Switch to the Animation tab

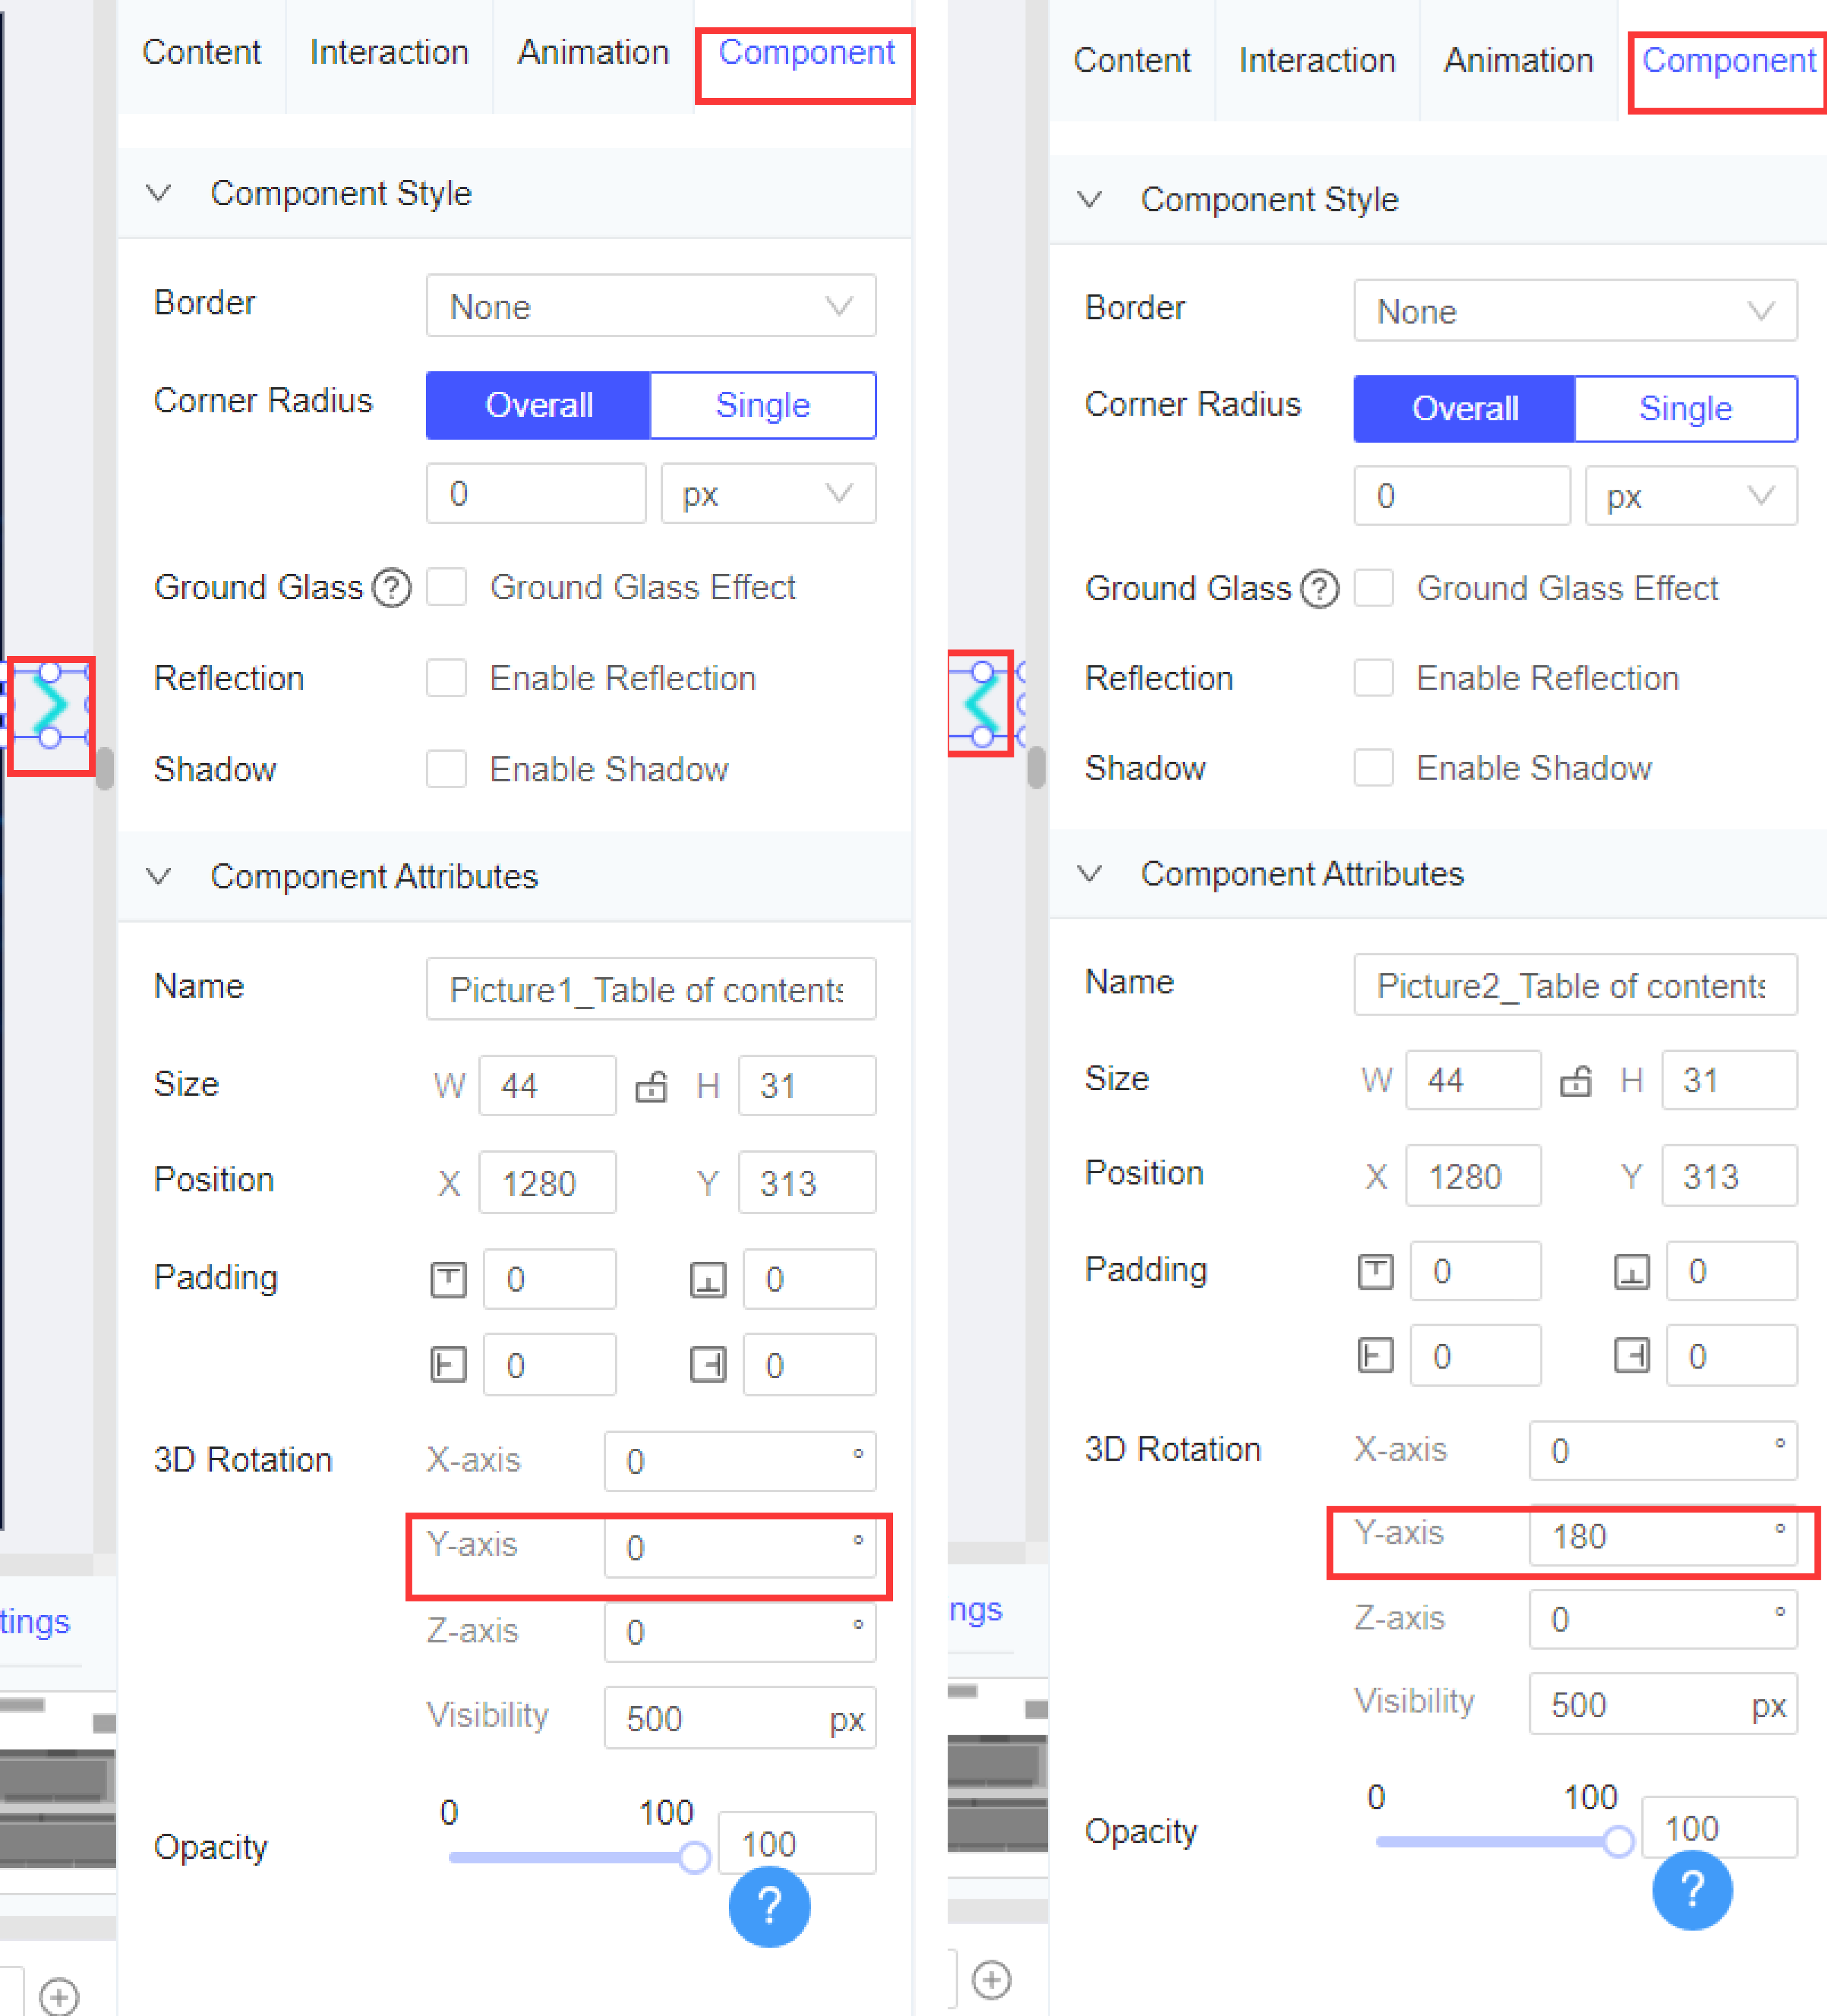coord(592,52)
